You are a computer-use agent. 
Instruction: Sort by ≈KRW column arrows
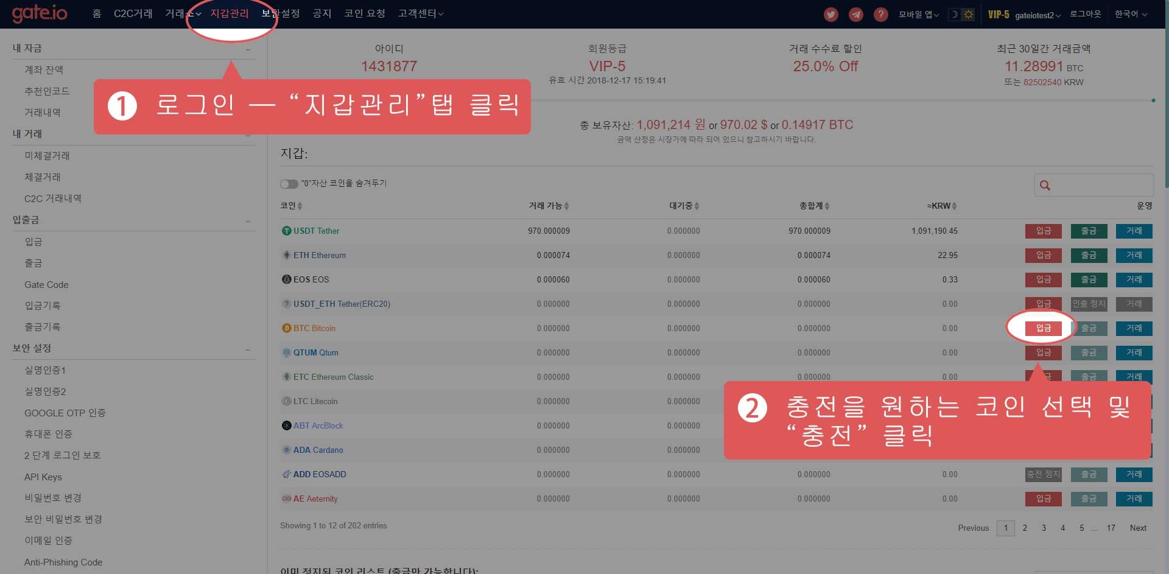(954, 206)
